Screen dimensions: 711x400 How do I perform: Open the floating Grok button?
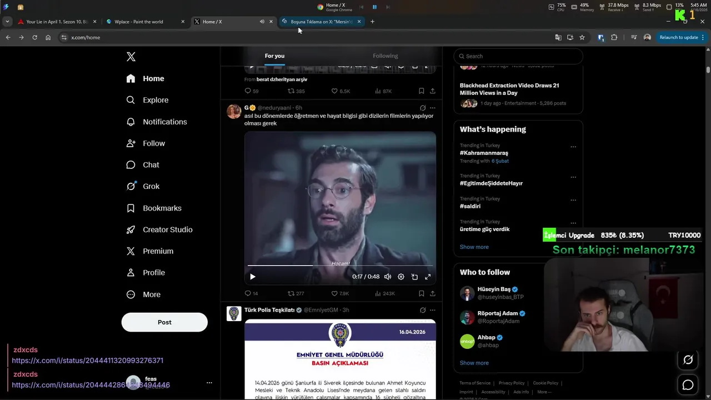688,360
